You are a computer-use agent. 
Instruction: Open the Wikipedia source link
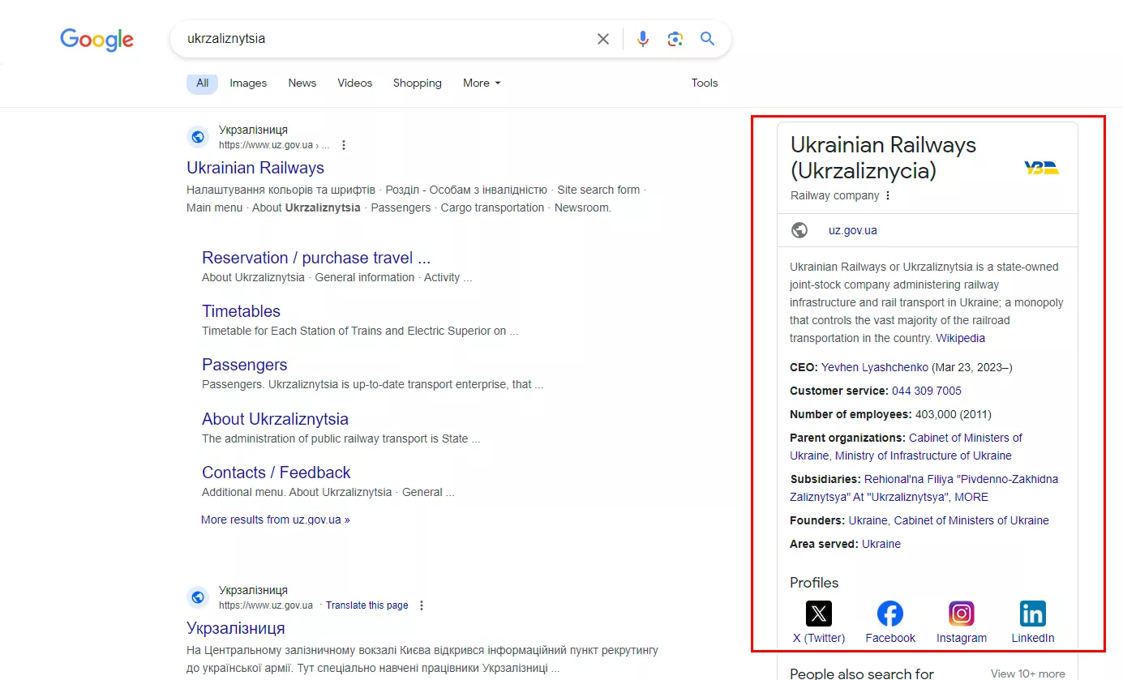tap(961, 338)
